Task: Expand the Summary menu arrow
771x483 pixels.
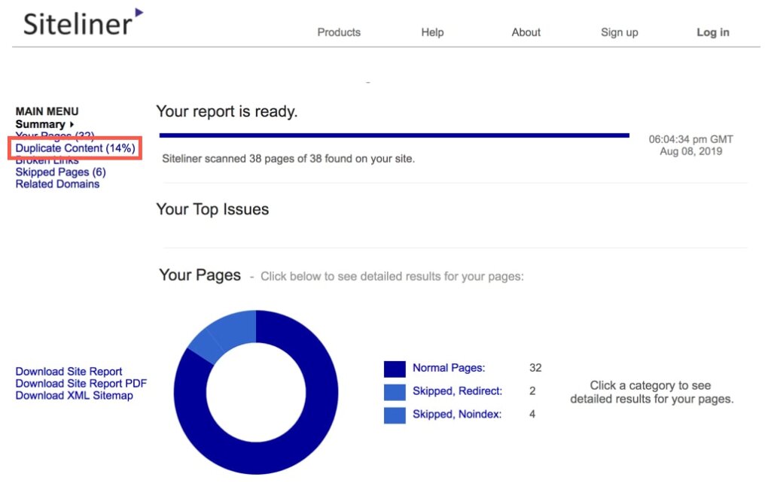Action: 72,124
